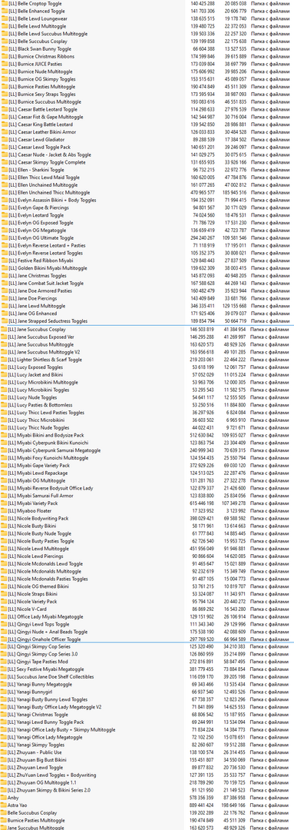The width and height of the screenshot is (294, 830).
Task: Select the folder icon for Black Swan Bunny Toggle
Action: coord(5,48)
